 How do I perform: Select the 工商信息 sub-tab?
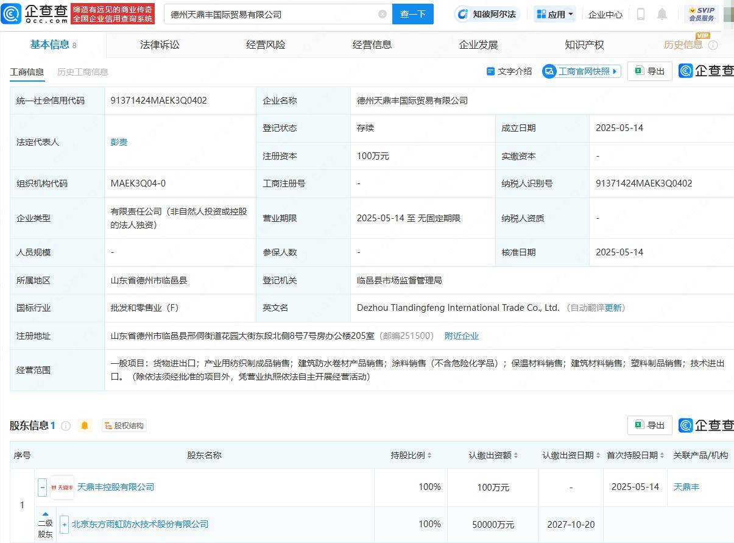pyautogui.click(x=27, y=72)
